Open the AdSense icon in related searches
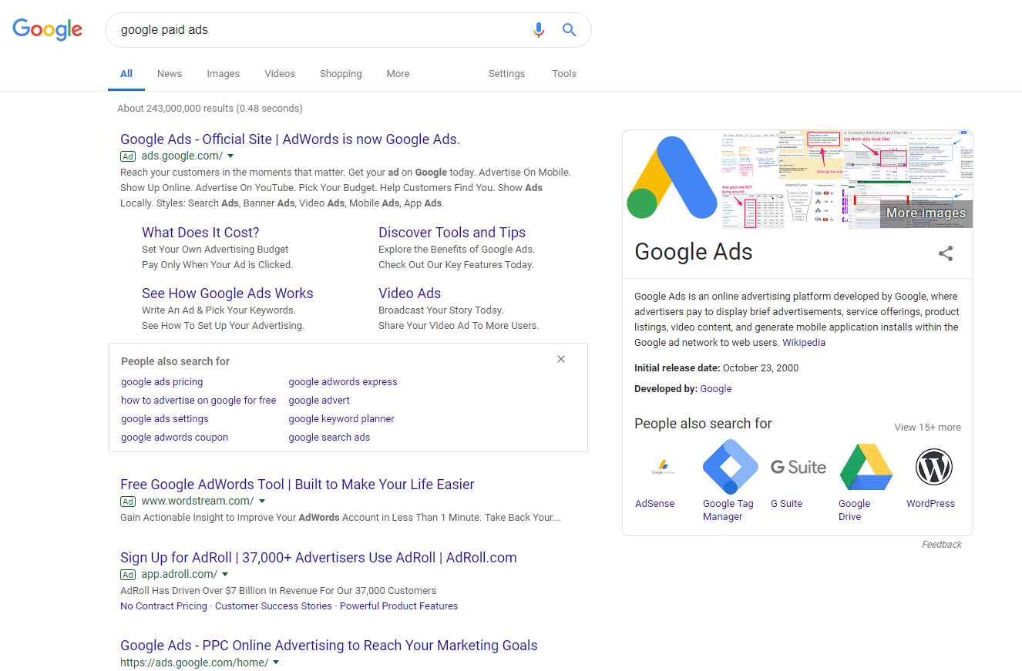The width and height of the screenshot is (1022, 671). point(663,467)
